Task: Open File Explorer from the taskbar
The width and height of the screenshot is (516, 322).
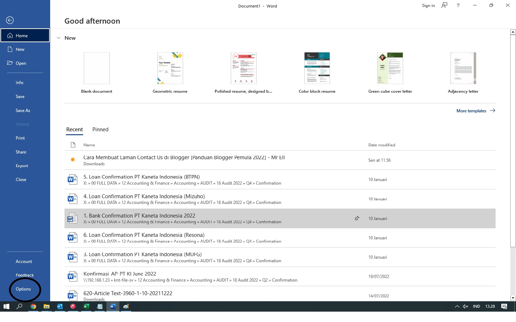Action: coord(46,306)
